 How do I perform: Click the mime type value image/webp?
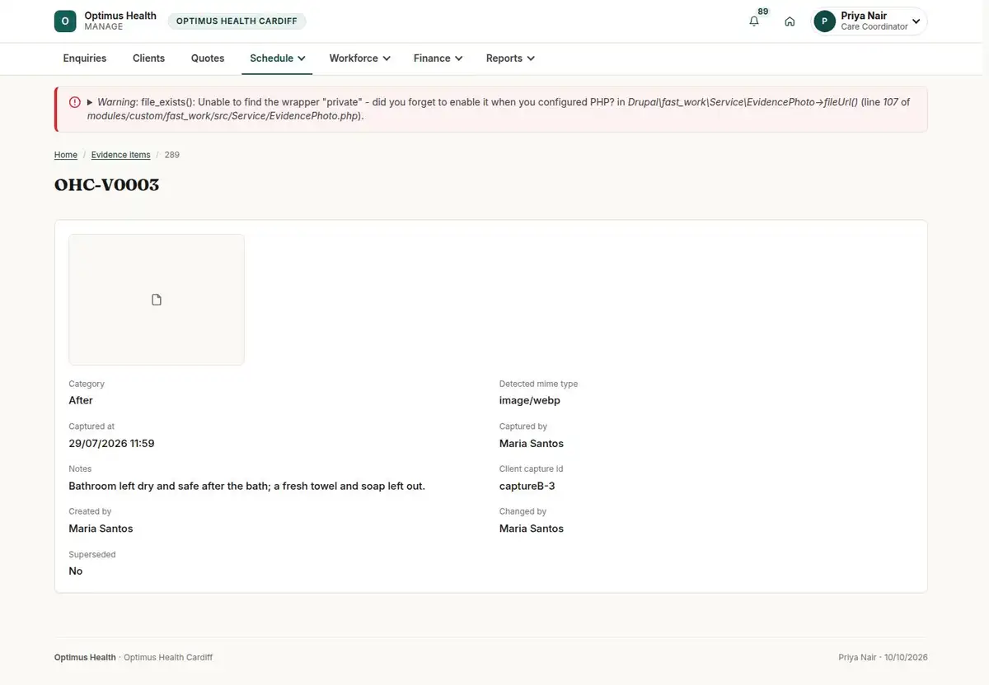click(530, 400)
